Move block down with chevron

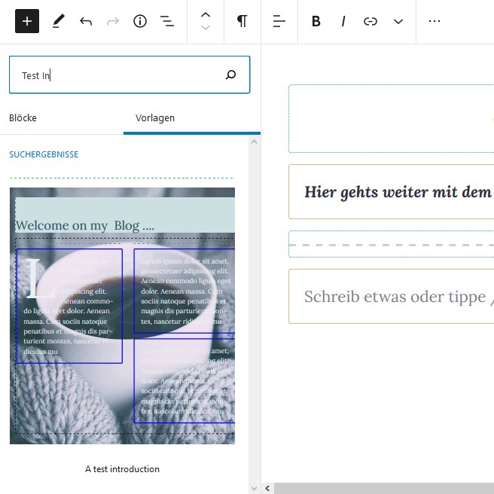click(x=206, y=28)
